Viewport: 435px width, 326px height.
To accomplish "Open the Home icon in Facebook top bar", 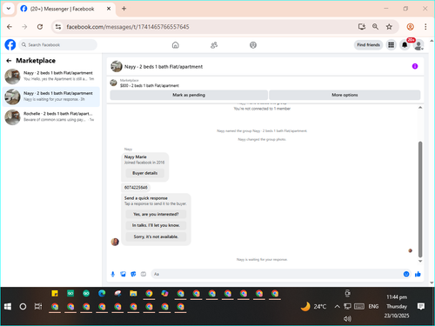I will (x=176, y=45).
